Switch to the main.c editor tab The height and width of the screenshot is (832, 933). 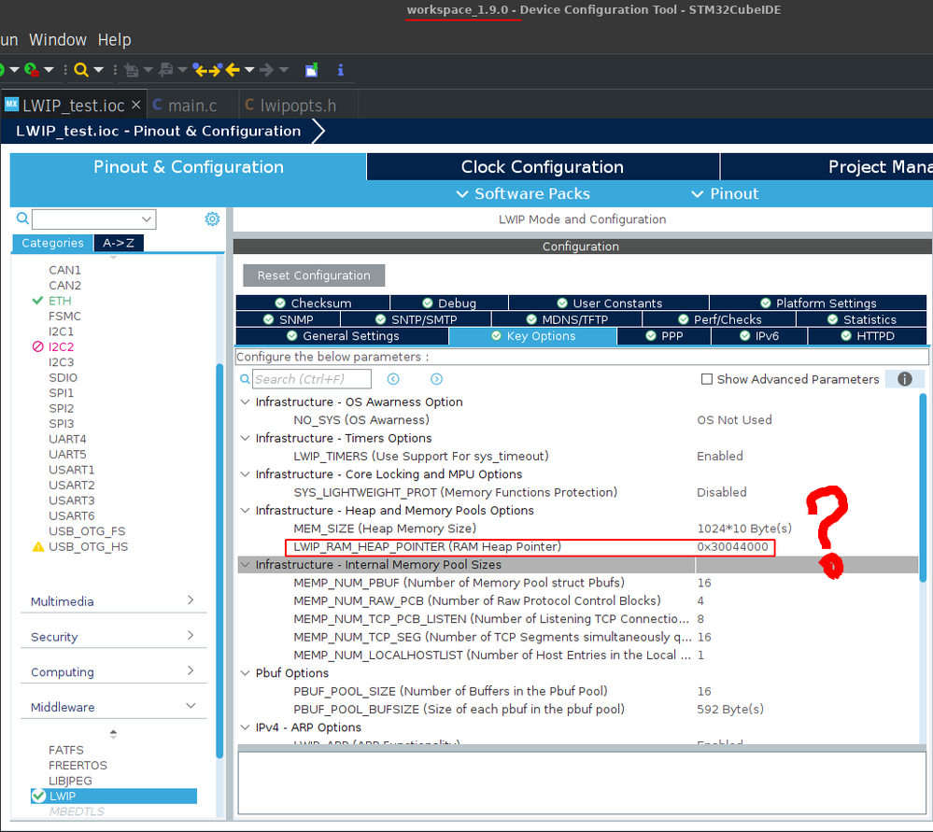pos(192,106)
